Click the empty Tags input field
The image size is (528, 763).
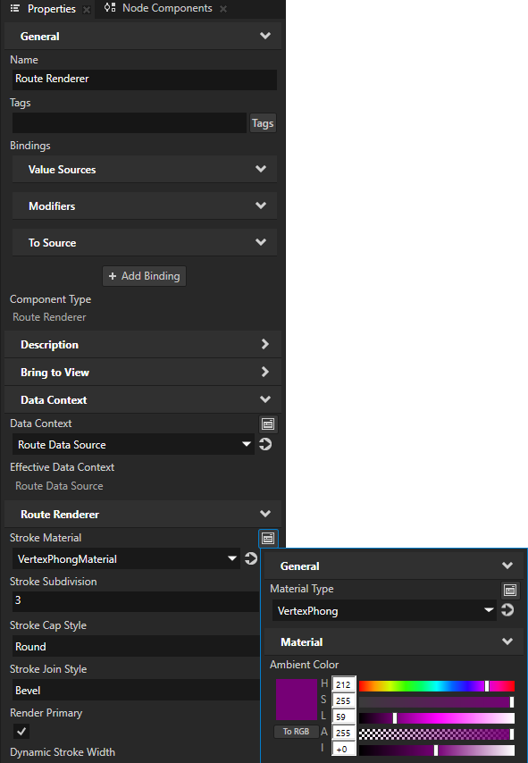(x=130, y=123)
